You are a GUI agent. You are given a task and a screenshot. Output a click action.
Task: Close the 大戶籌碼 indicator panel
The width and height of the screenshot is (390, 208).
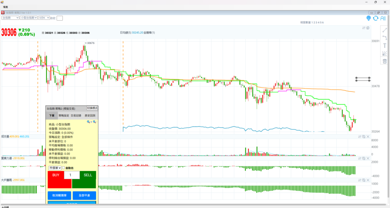368,180
